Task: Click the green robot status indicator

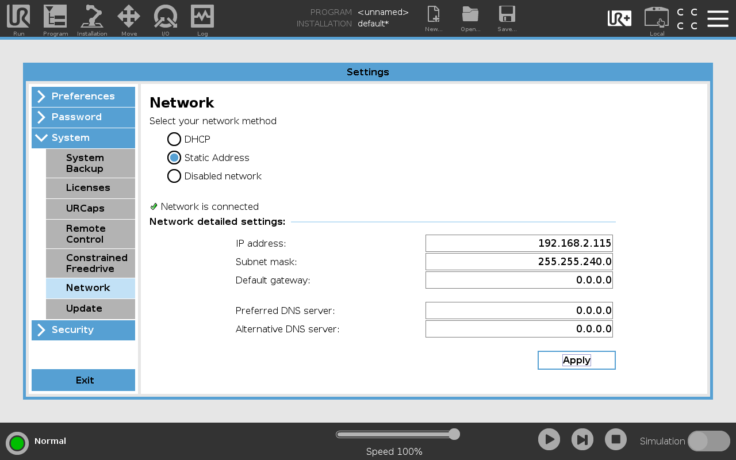Action: click(x=17, y=443)
